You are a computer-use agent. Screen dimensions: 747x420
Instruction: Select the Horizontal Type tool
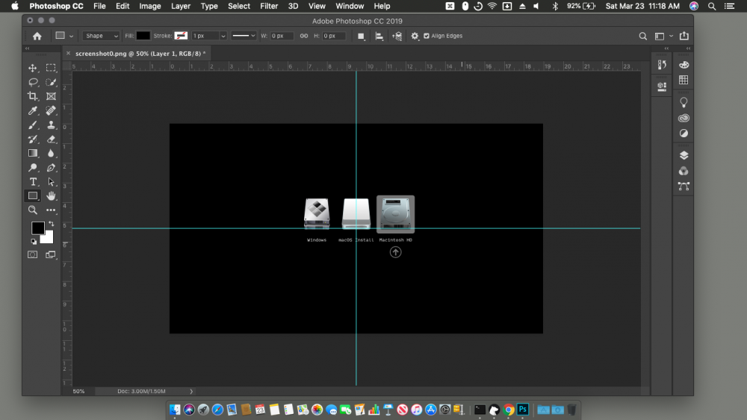coord(32,182)
